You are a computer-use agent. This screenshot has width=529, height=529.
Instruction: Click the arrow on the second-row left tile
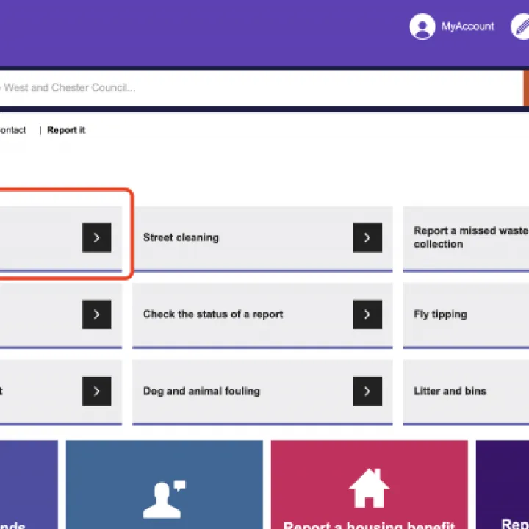96,314
